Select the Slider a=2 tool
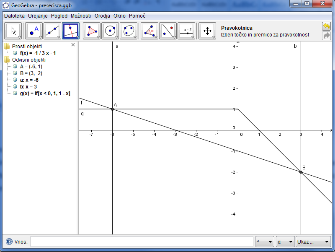 [x=186, y=31]
